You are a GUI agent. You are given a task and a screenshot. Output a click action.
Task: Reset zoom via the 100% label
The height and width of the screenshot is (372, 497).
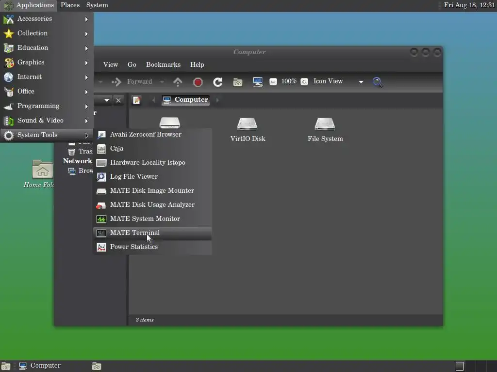[289, 81]
